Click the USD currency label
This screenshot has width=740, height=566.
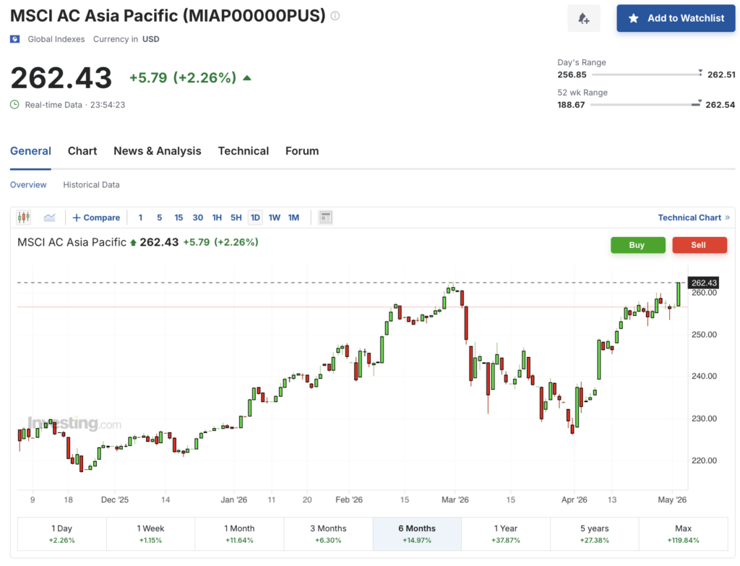[x=150, y=39]
